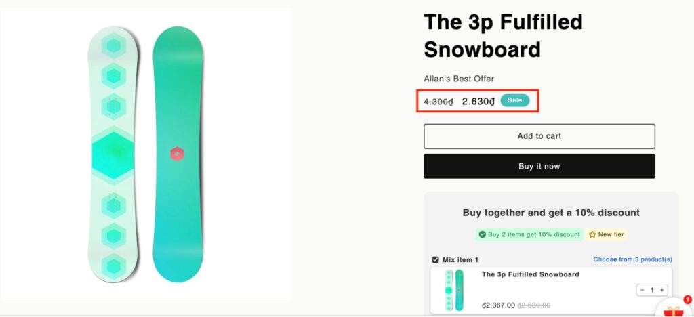Uncheck the Mix item 1 checkbox

click(x=435, y=259)
